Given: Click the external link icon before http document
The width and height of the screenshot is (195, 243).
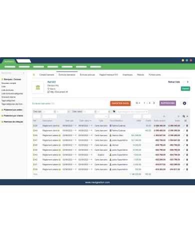Looking at the screenshot, I should 48,92.
